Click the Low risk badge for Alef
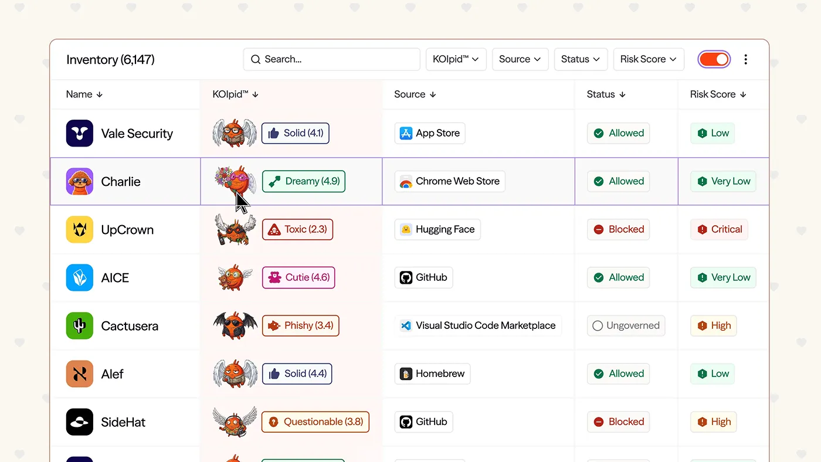 (713, 373)
